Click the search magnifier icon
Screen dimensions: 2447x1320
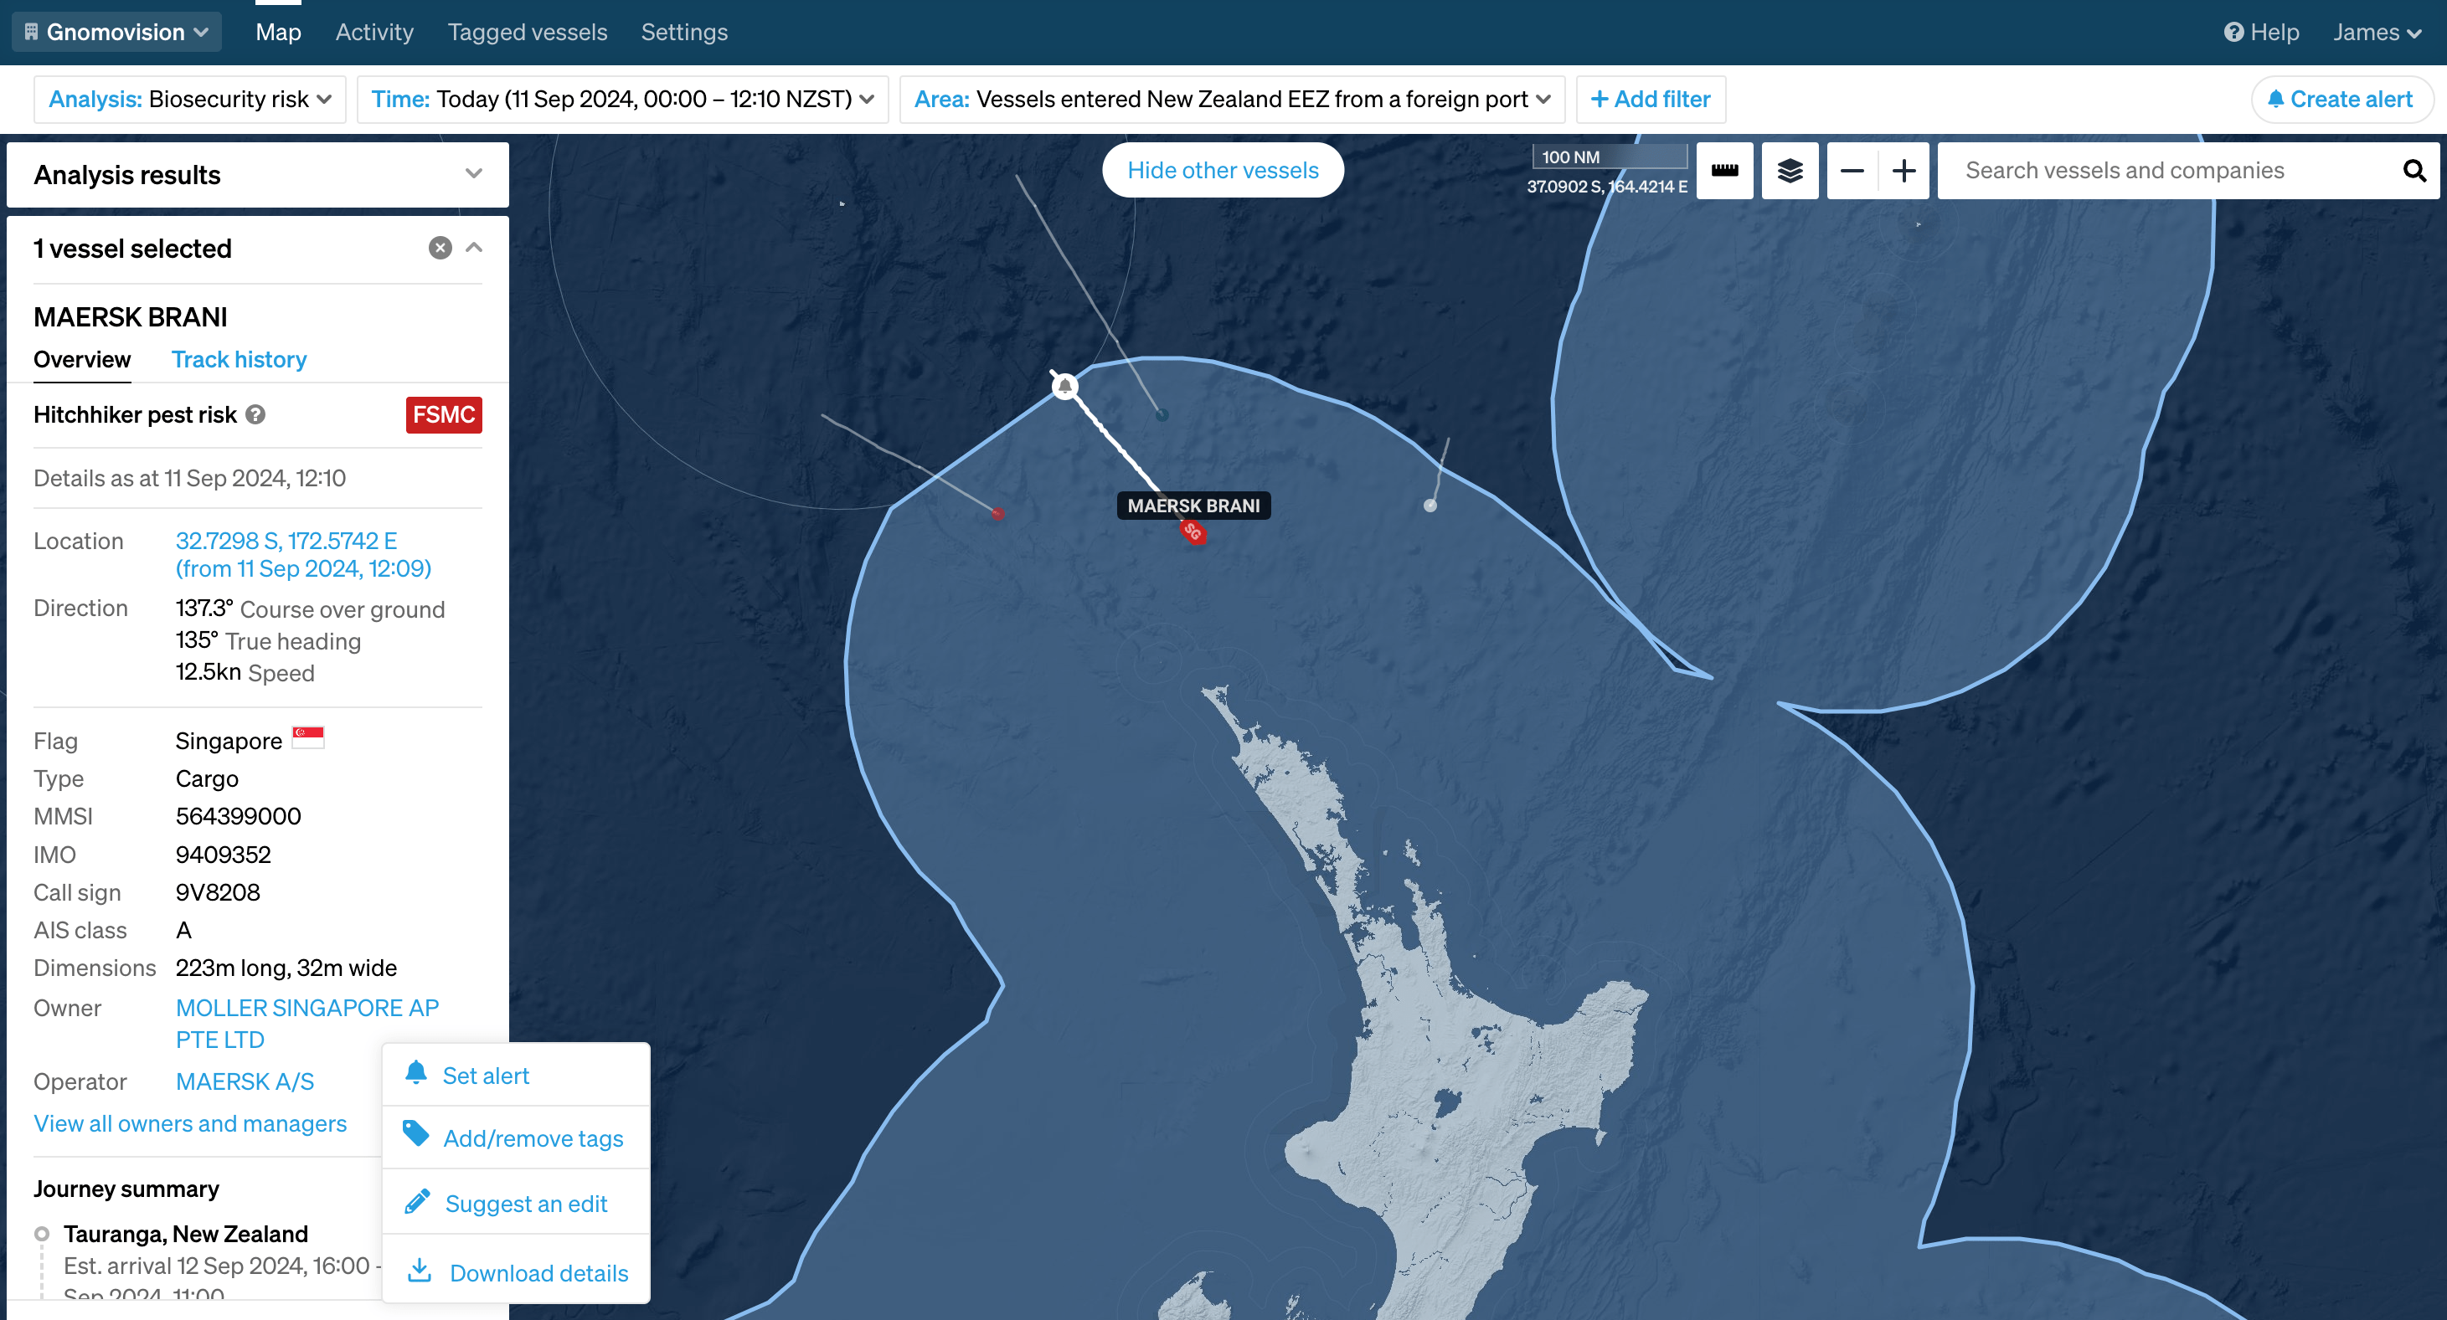point(2414,171)
